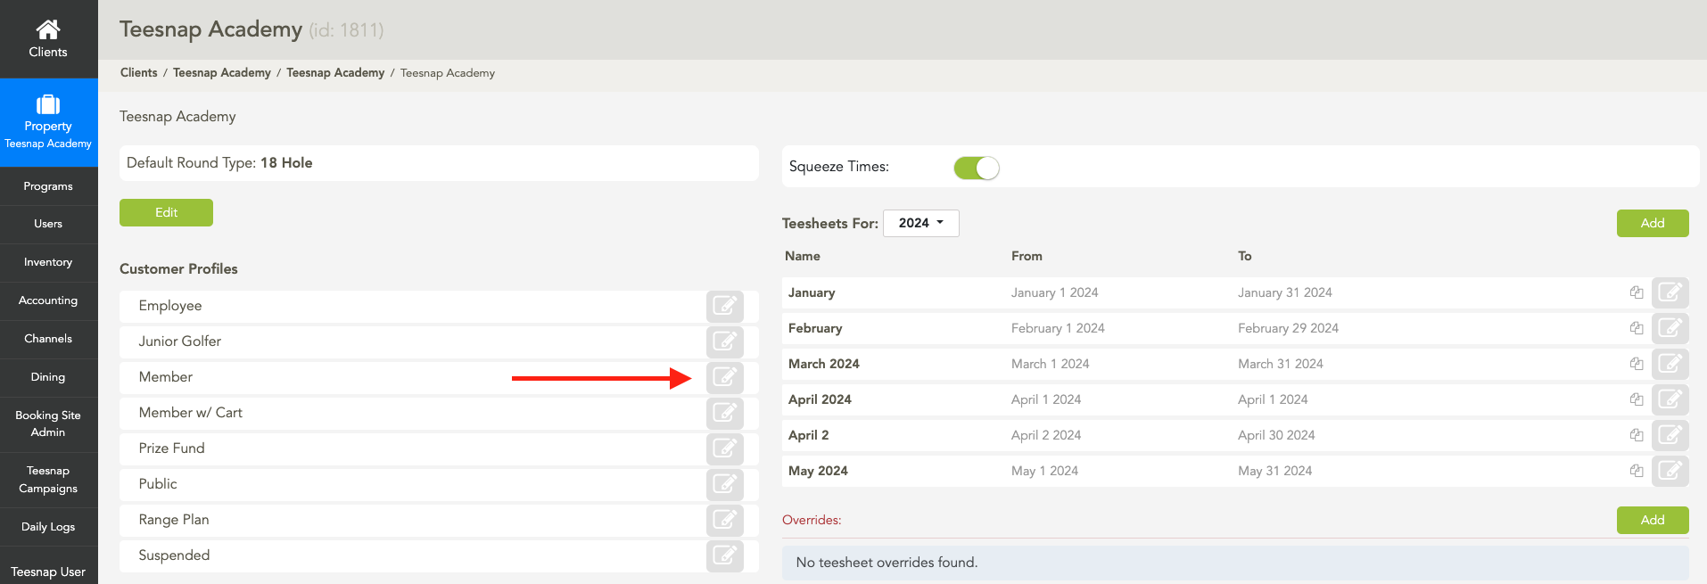Screen dimensions: 1707x584
Task: Click the February 29 2024 end date
Action: coord(1288,328)
